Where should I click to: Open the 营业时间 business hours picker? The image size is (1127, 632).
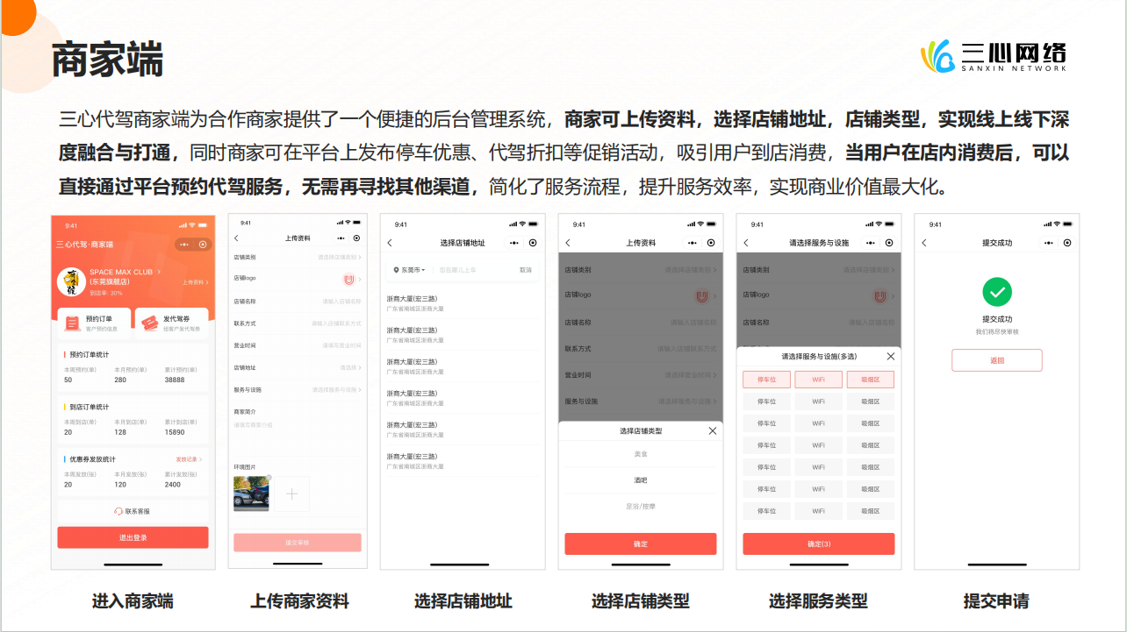point(298,344)
